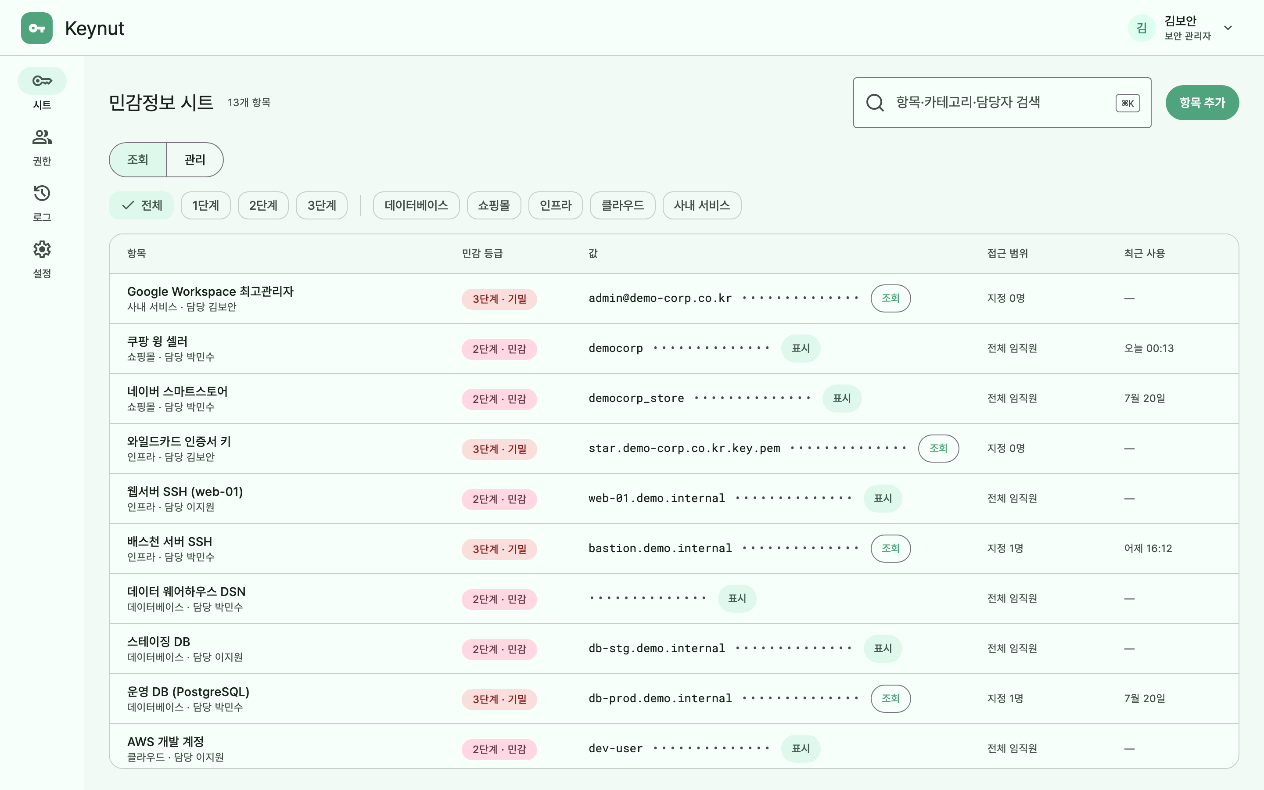Toggle the 인프라 category chip
This screenshot has height=790, width=1264.
click(x=556, y=205)
